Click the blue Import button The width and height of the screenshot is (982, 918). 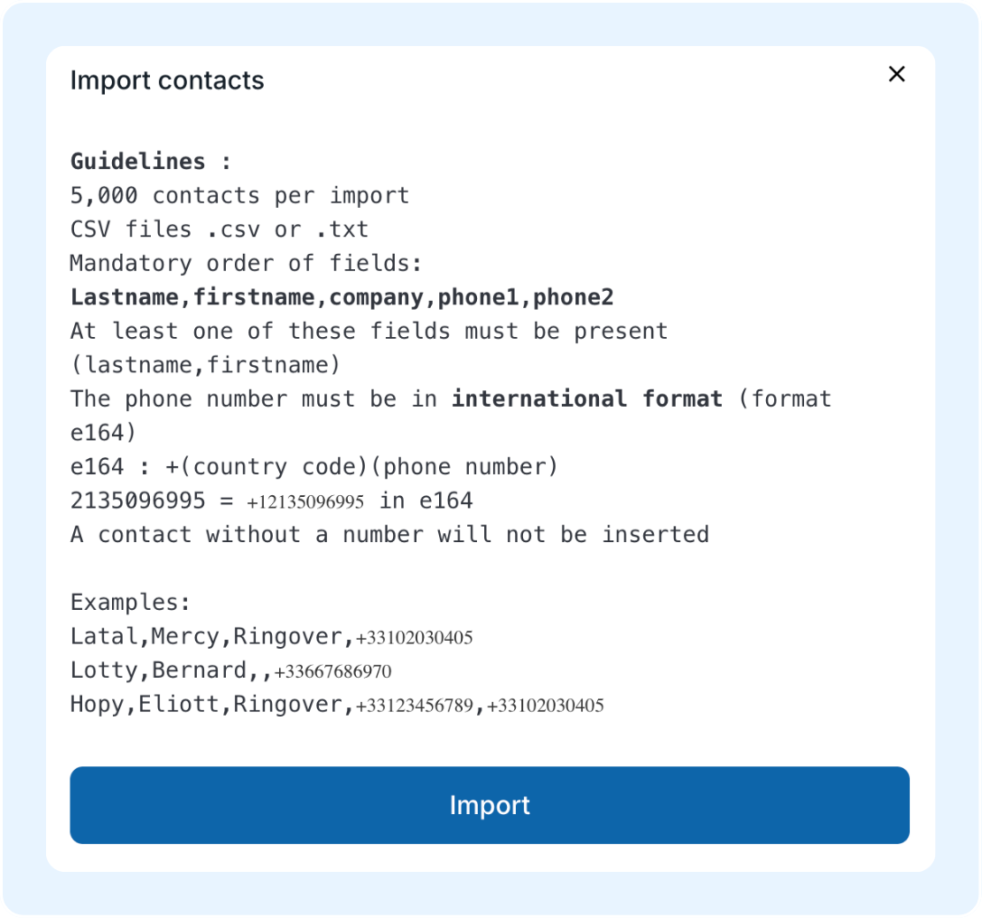[490, 805]
